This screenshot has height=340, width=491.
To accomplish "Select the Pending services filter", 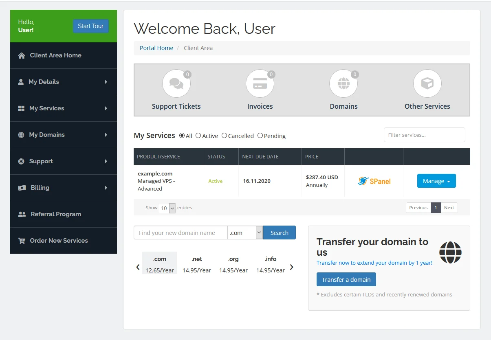I will (x=260, y=136).
